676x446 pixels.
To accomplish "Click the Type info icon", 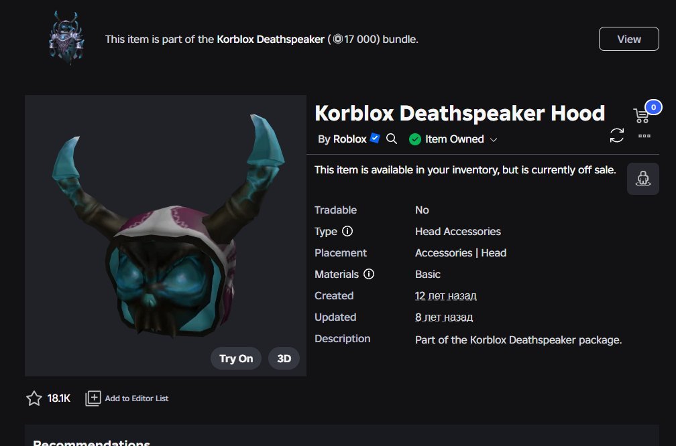I will [347, 231].
